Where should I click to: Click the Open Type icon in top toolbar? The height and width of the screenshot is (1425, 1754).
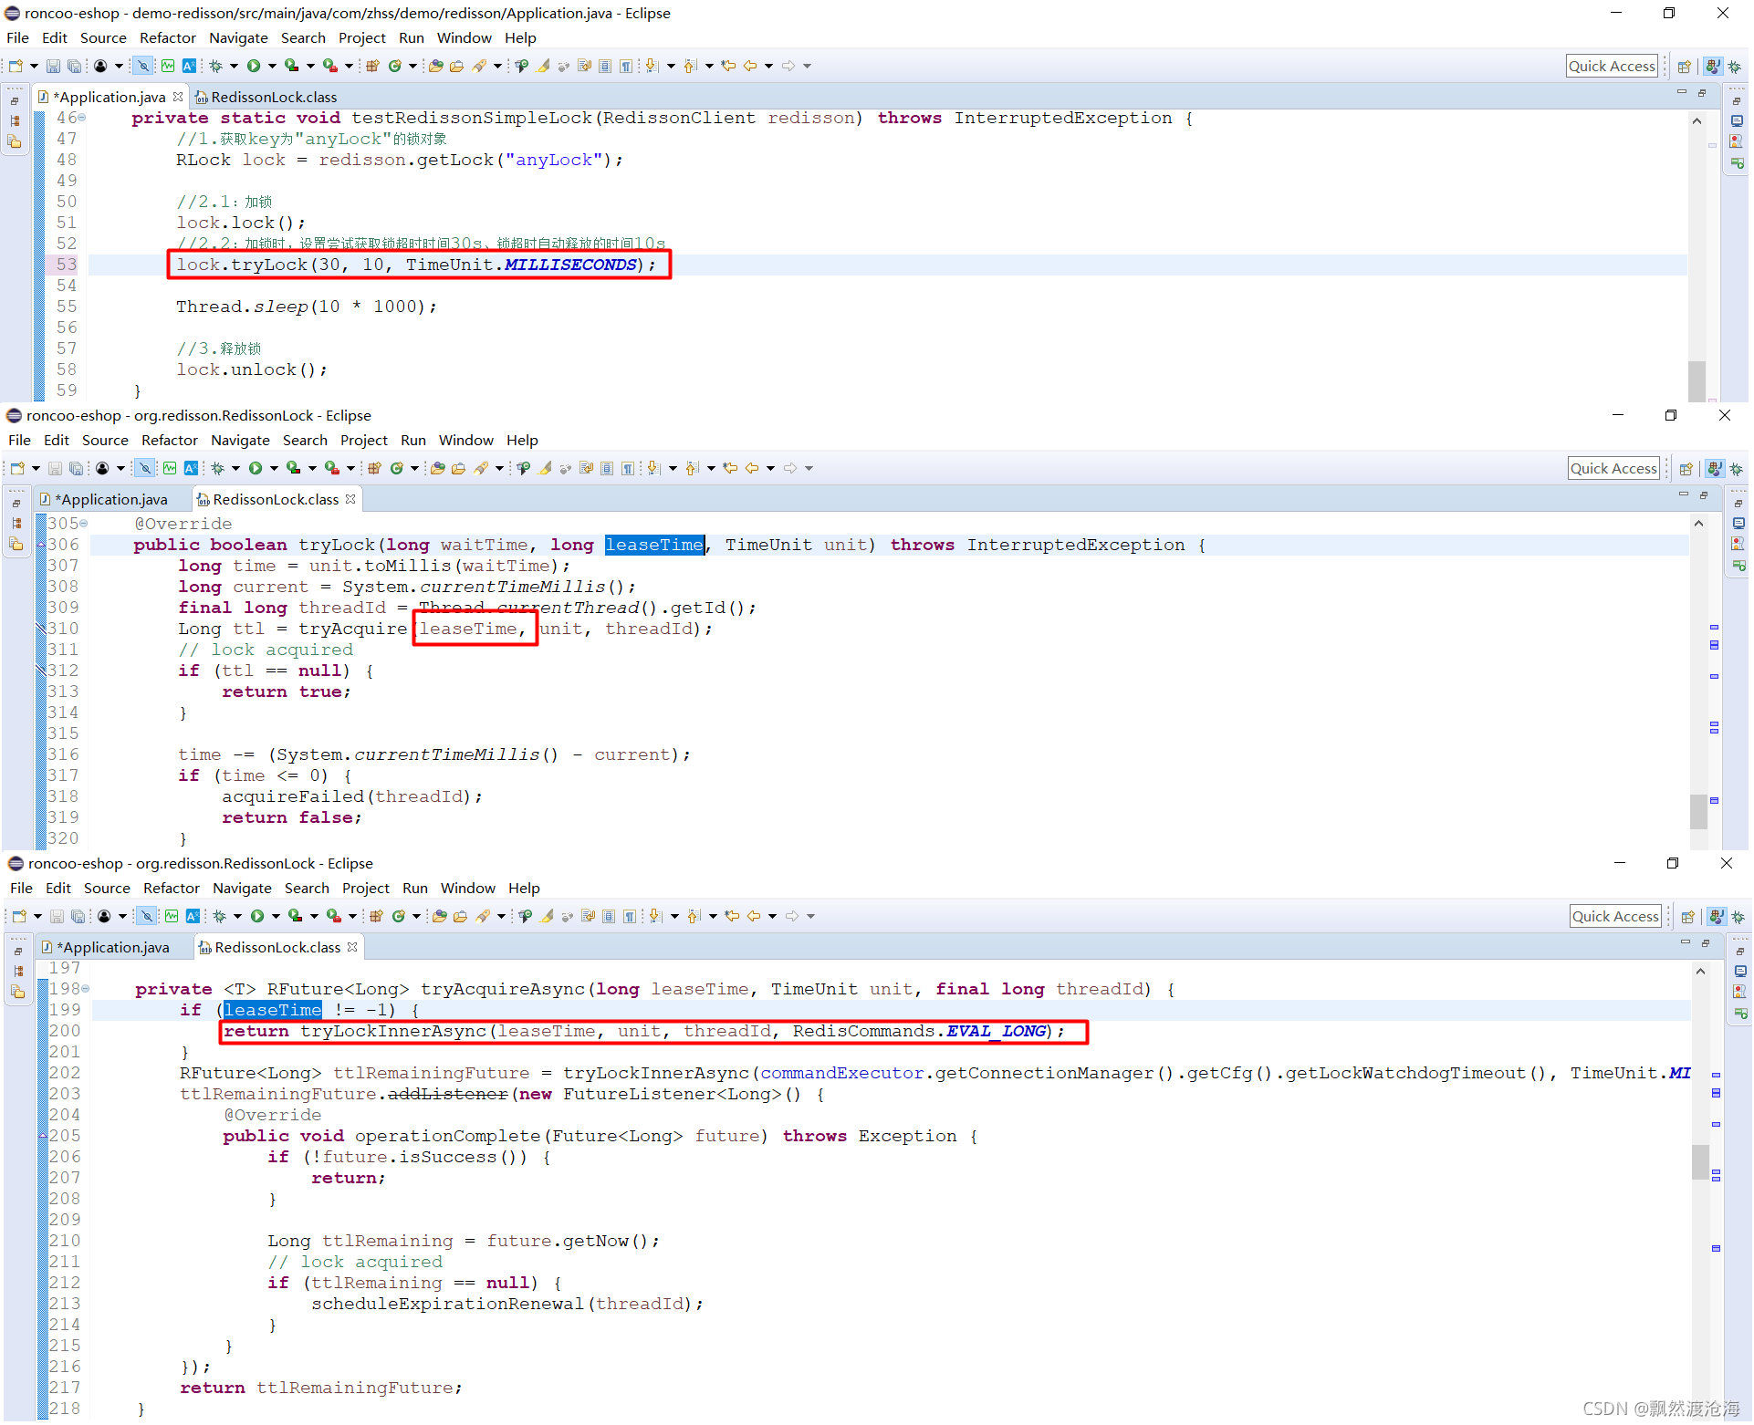436,66
